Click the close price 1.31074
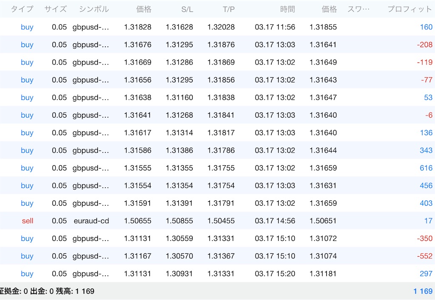435x300 pixels. click(x=323, y=256)
